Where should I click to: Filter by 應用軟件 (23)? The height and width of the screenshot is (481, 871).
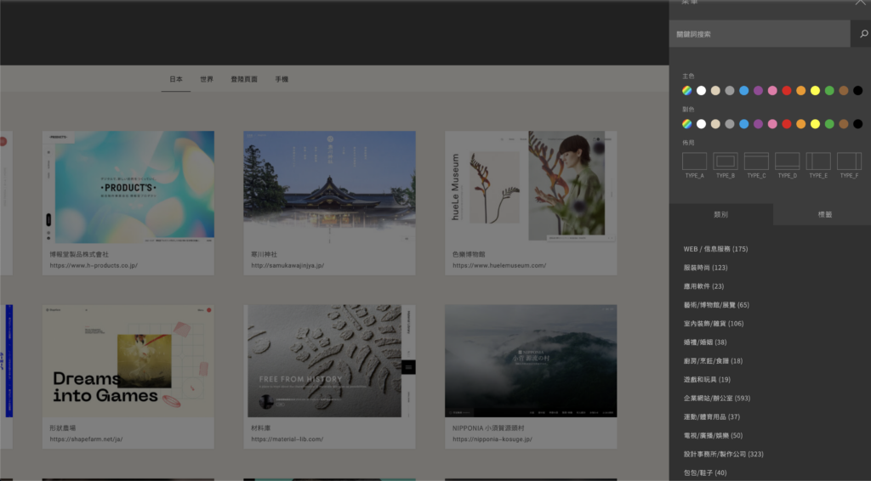click(703, 286)
